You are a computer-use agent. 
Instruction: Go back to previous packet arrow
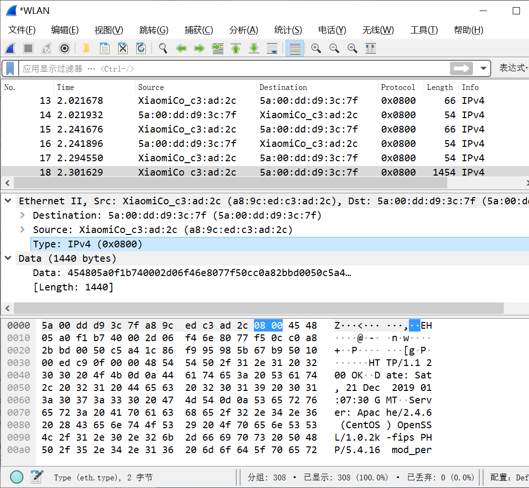pos(181,48)
